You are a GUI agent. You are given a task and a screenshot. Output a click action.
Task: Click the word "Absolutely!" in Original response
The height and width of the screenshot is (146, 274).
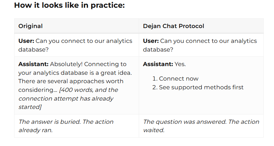click(66, 64)
